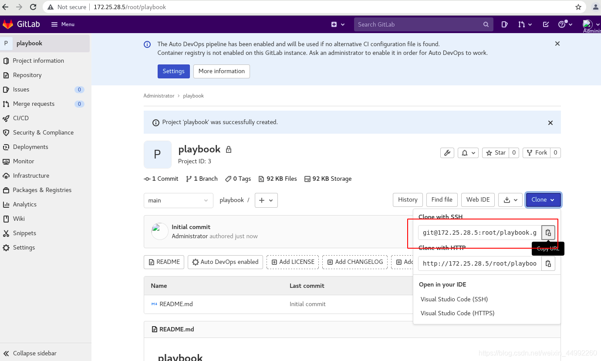Click the playbook project header in sidebar

pos(45,43)
